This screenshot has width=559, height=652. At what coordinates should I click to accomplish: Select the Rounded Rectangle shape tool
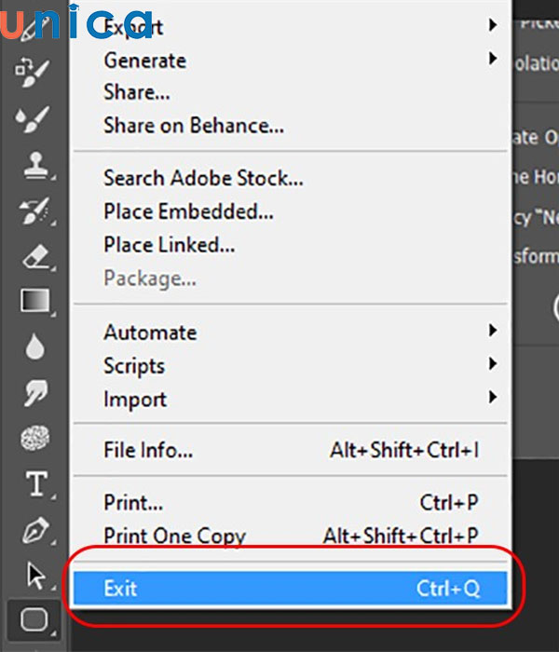click(34, 618)
